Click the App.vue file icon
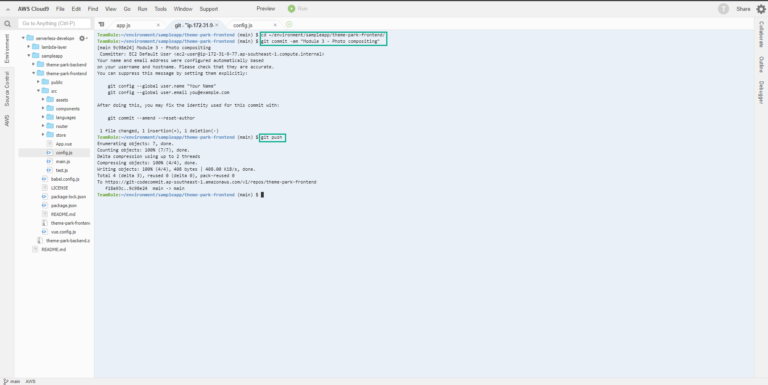Image resolution: width=768 pixels, height=385 pixels. (x=50, y=144)
